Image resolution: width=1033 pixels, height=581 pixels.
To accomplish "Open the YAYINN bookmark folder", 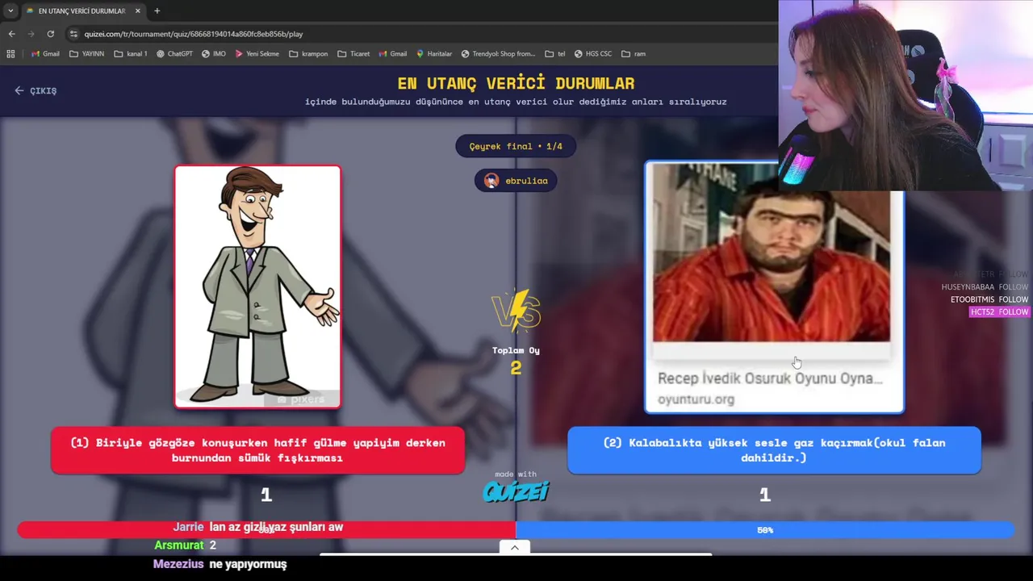I will tap(87, 54).
